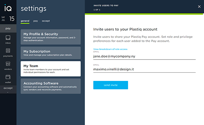Expand the accept section chevron
This screenshot has height=125, width=204.
click(x=8, y=92)
